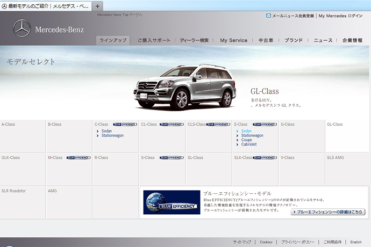Viewport: 371px width, 247px height.
Task: Click the Cookies footer link
Action: pos(266,242)
